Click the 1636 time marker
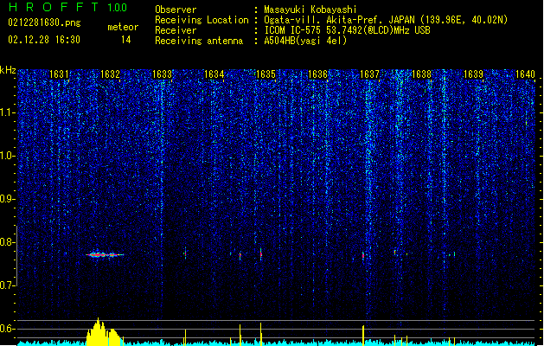Image resolution: width=544 pixels, height=346 pixels. pyautogui.click(x=317, y=74)
